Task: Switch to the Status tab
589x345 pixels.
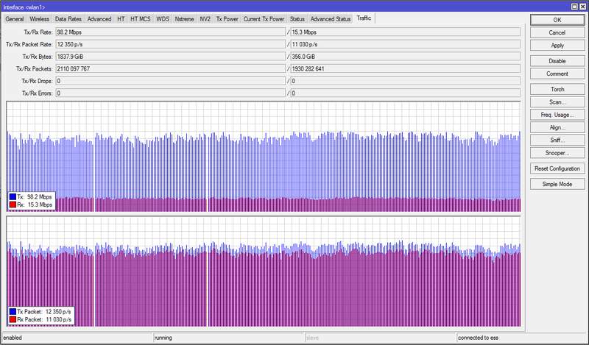Action: pyautogui.click(x=297, y=19)
